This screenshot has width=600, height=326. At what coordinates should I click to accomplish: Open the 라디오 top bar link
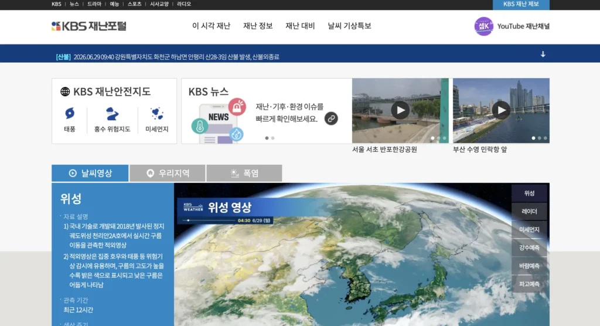183,4
